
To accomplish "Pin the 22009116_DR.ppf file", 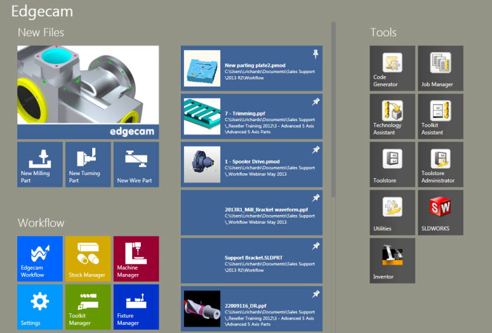I will pyautogui.click(x=315, y=294).
